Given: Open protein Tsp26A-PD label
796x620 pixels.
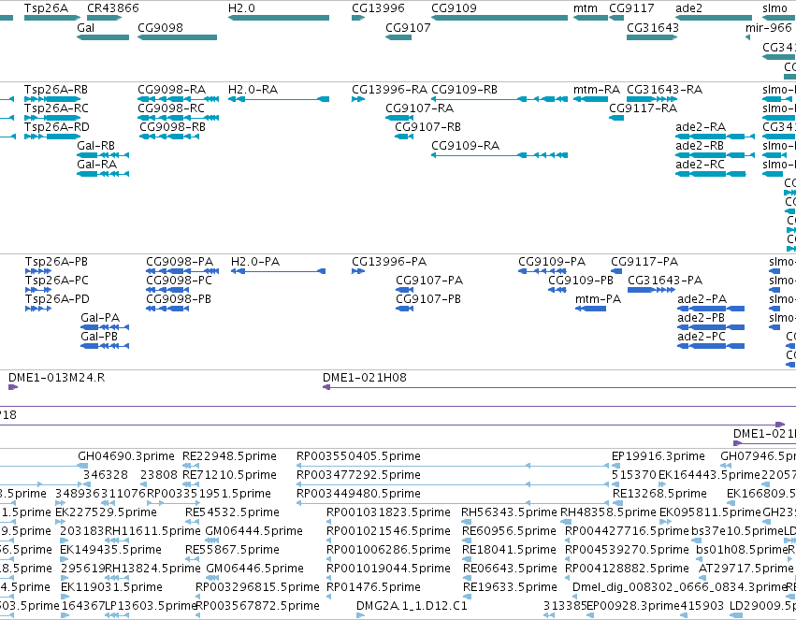Looking at the screenshot, I should 57,299.
